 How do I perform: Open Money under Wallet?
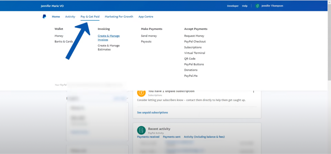[x=59, y=36]
